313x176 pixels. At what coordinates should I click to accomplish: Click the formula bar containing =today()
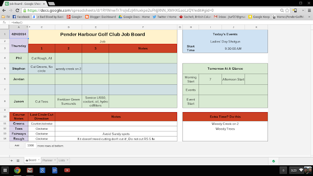click(x=160, y=22)
